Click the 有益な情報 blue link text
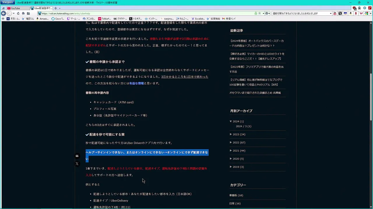Viewport: 373px width, 209px height. (137, 83)
